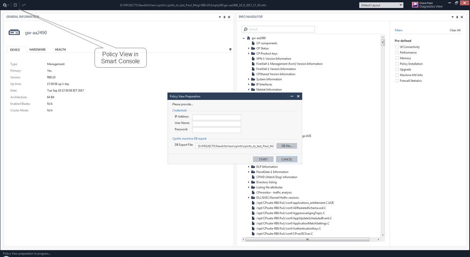
Task: Expand the CP Product keys node
Action: tap(249, 53)
